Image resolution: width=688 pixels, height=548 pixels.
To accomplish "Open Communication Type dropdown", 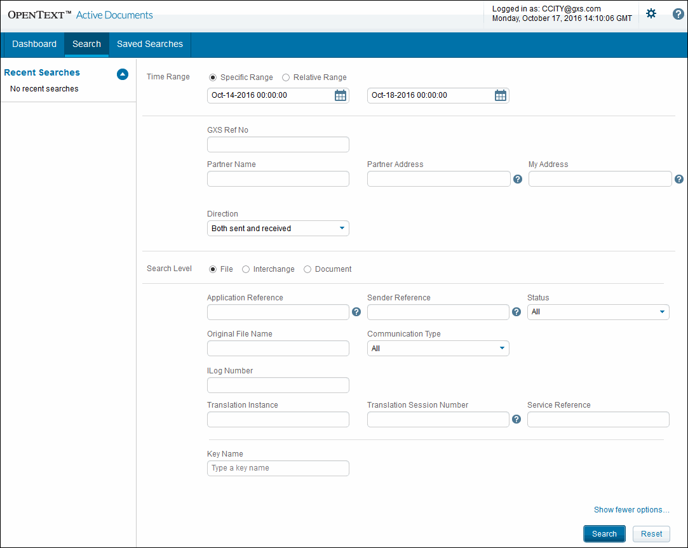I will click(x=438, y=349).
